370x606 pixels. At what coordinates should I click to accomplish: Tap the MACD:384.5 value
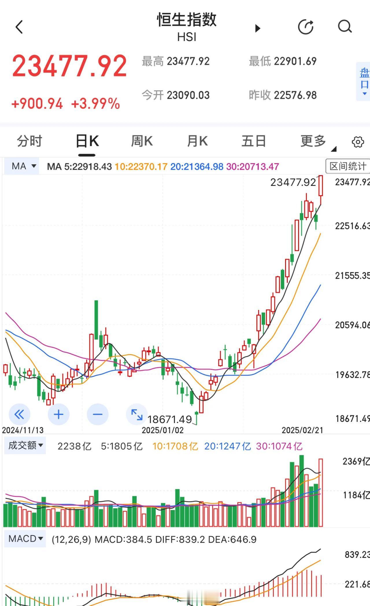[x=123, y=539]
